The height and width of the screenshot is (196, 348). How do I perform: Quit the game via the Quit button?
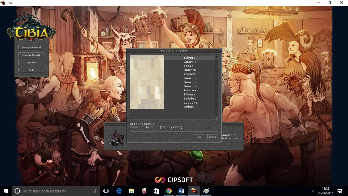point(31,70)
